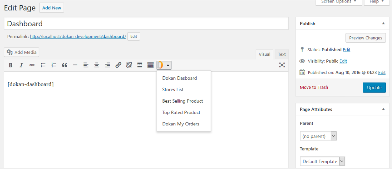Insert or edit a link
The height and width of the screenshot is (169, 392).
[x=118, y=66]
